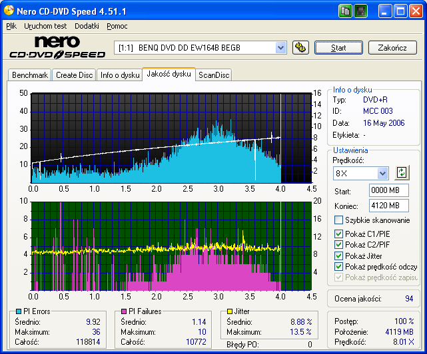
Task: Click PI Errors average 9.92
Action: (x=93, y=322)
